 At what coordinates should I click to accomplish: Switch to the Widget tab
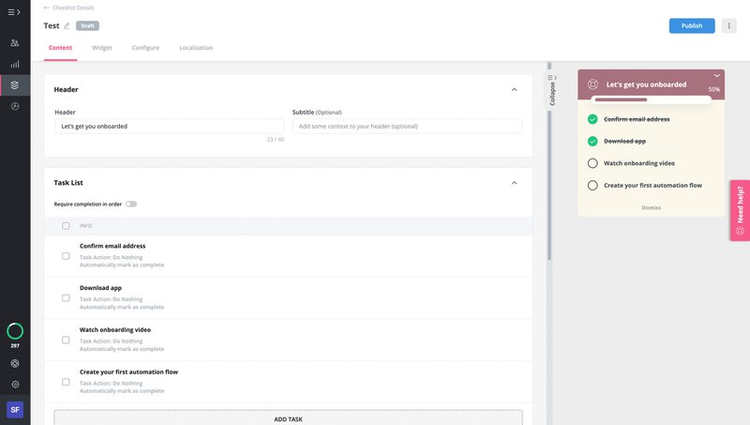102,48
